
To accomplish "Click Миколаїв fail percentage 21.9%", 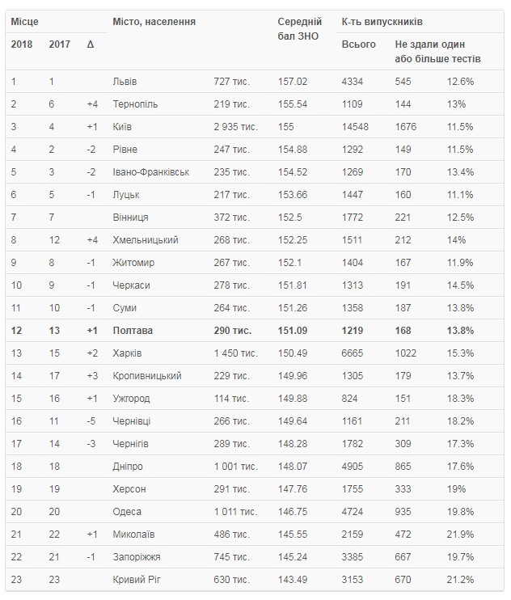I will [x=460, y=535].
